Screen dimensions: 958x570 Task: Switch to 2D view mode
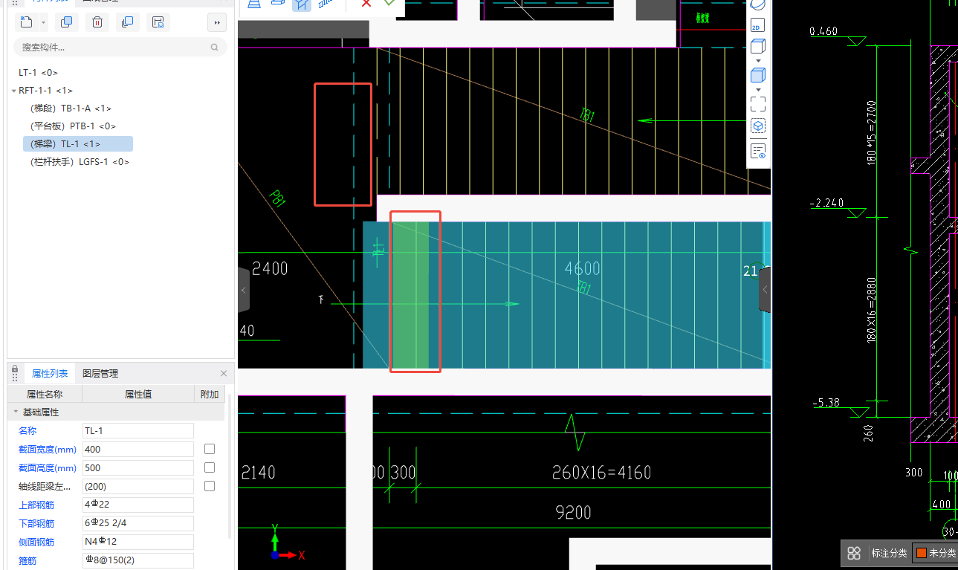coord(757,26)
